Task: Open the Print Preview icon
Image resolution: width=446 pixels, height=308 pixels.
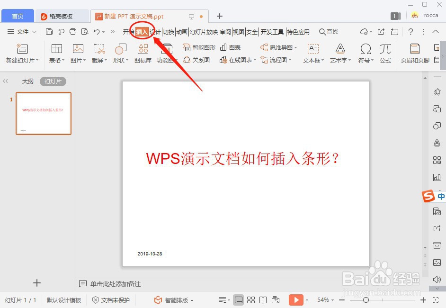Action: click(x=84, y=32)
